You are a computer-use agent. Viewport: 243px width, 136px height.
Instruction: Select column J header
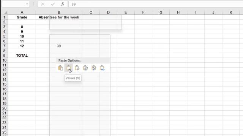213,12
